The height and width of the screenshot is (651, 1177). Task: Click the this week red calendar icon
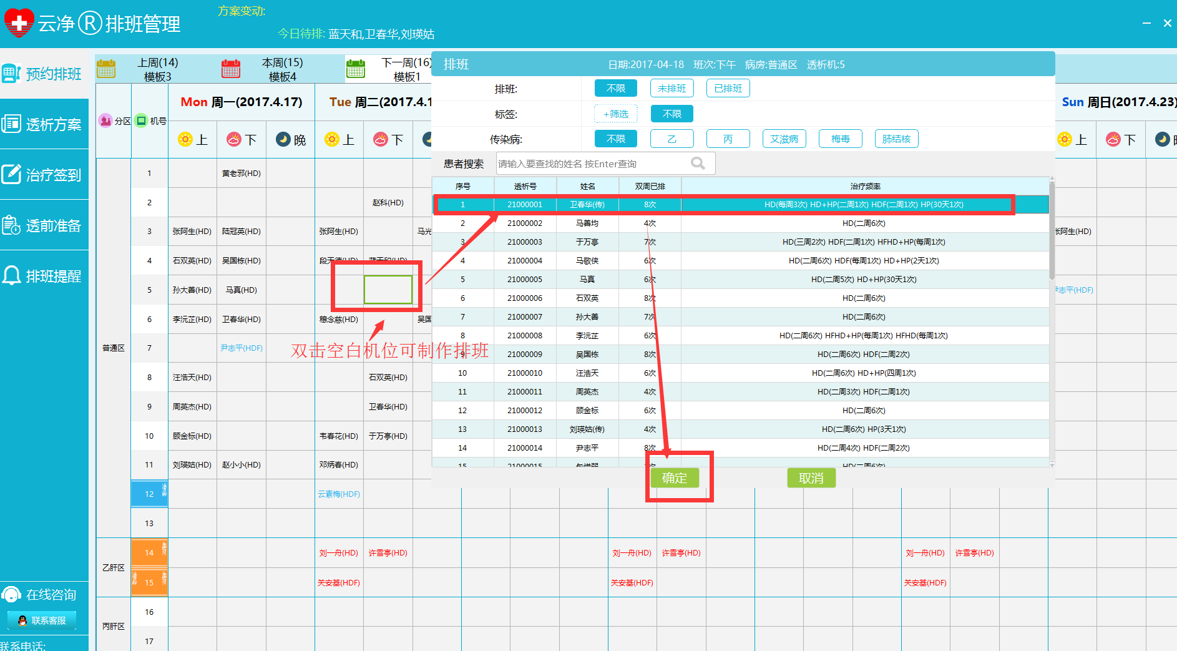coord(231,69)
